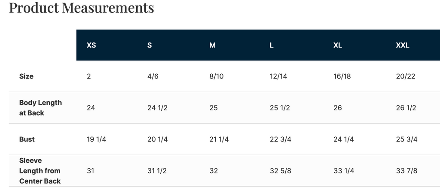Select the XS column header
Image resolution: width=440 pixels, height=195 pixels.
point(91,45)
